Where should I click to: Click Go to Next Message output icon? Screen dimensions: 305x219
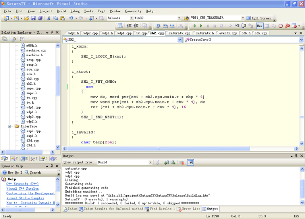click(x=173, y=162)
